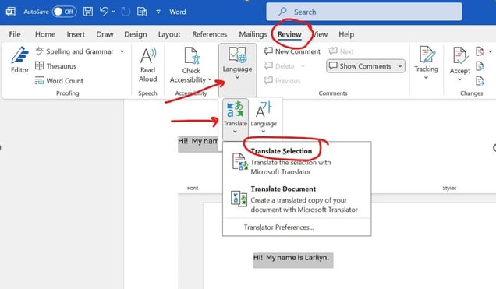496x289 pixels.
Task: Open the Undo history dropdown arrow
Action: click(114, 12)
